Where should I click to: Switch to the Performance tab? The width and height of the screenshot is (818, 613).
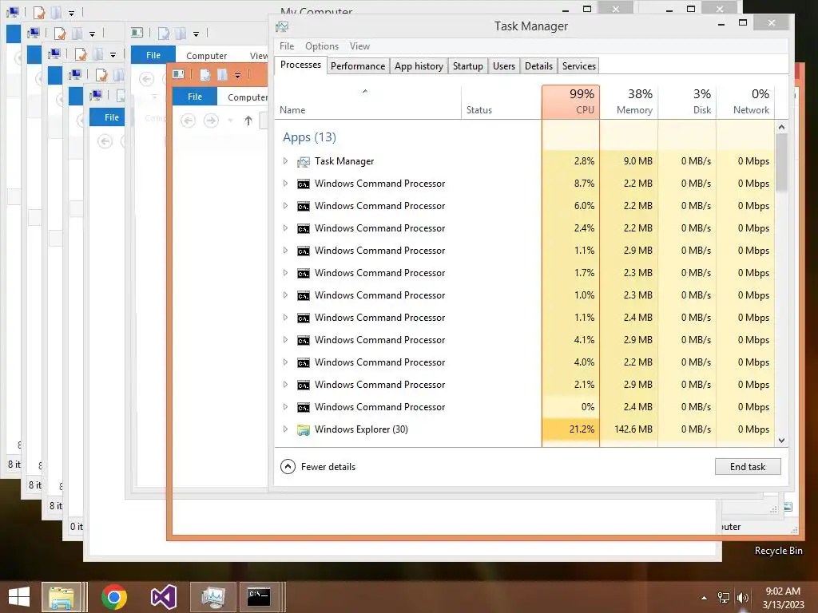(x=358, y=66)
